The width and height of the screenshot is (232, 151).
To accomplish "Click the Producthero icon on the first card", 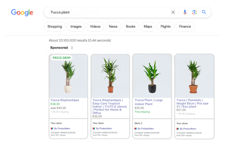I will click(52, 129).
